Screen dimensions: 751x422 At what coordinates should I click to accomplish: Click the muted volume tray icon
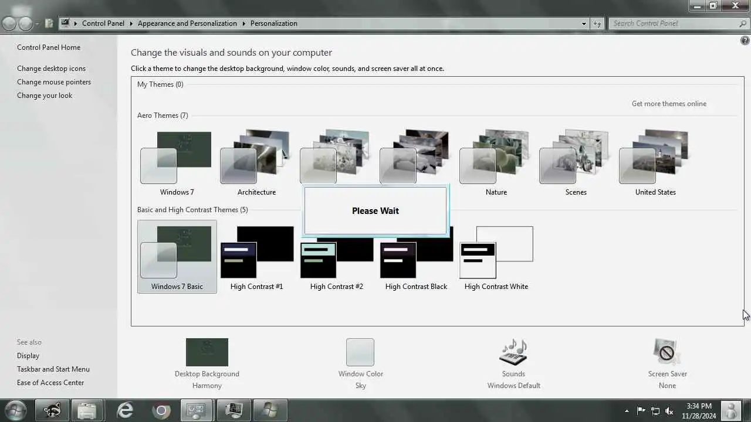(669, 411)
